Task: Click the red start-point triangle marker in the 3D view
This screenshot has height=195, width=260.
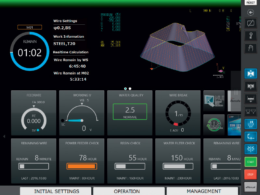Action: click(x=151, y=69)
